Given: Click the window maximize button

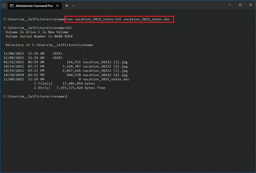Looking at the screenshot, I should 240,5.
